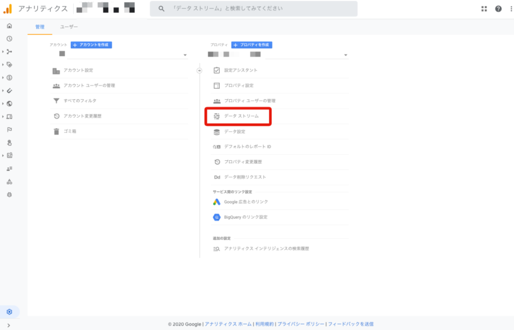
Task: Open the Acquisition branching-arrows sidebar icon
Action: click(x=10, y=52)
